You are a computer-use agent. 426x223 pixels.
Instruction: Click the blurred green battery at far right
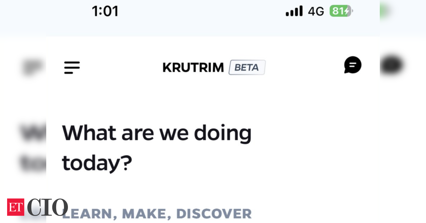(384, 11)
